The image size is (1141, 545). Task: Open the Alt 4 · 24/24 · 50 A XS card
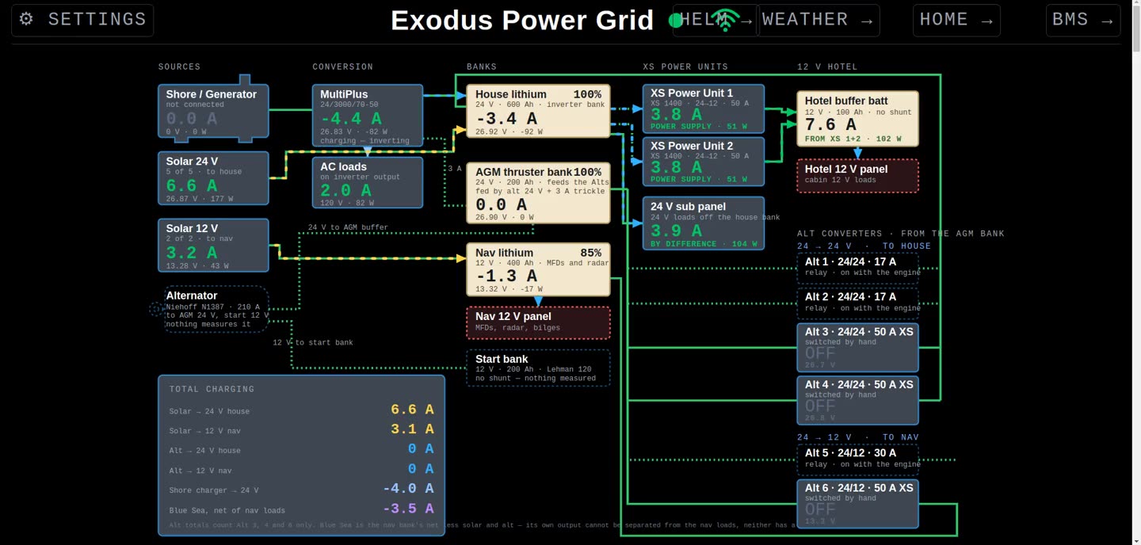click(x=858, y=400)
